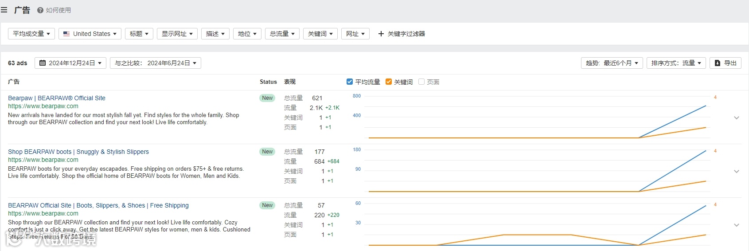The width and height of the screenshot is (749, 251).
Task: Click the bearpaw.com URL under 'Shop BEARPAW boots'
Action: point(43,160)
